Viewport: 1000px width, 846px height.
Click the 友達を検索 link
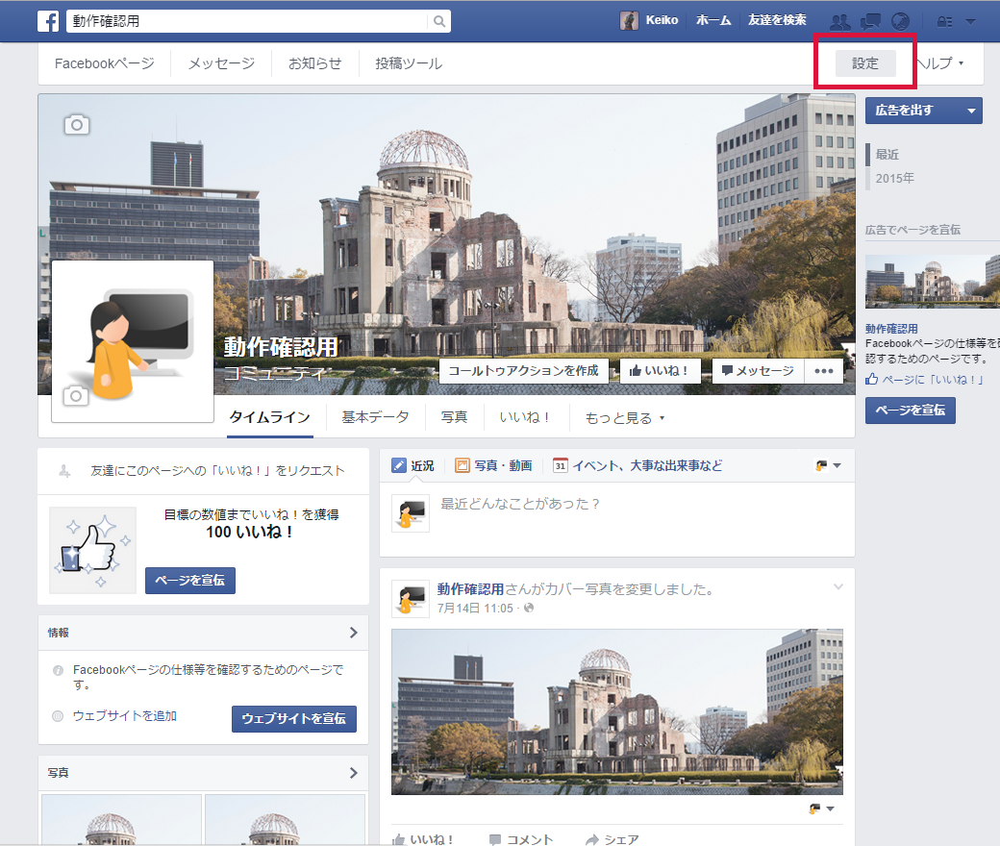[777, 20]
